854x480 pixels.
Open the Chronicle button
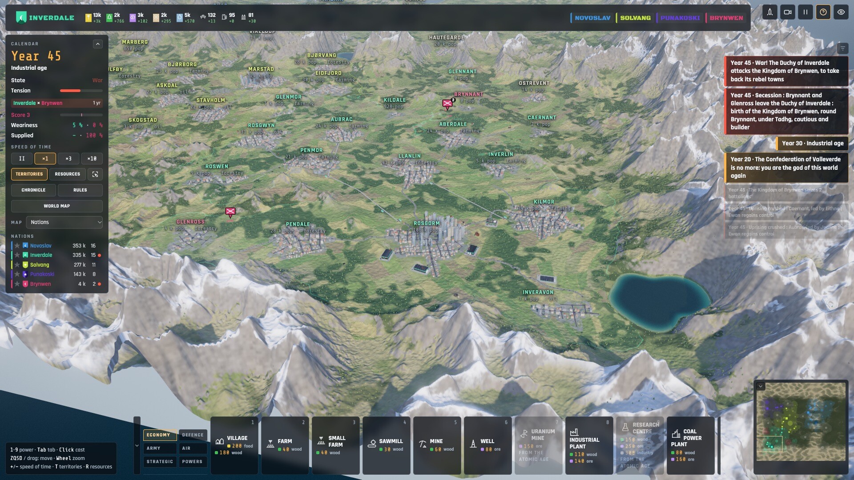[x=33, y=190]
